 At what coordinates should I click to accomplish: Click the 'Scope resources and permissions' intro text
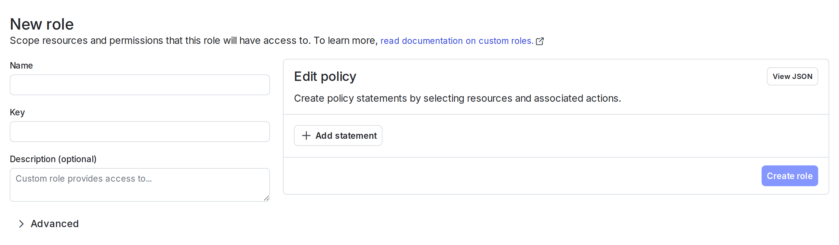[193, 41]
